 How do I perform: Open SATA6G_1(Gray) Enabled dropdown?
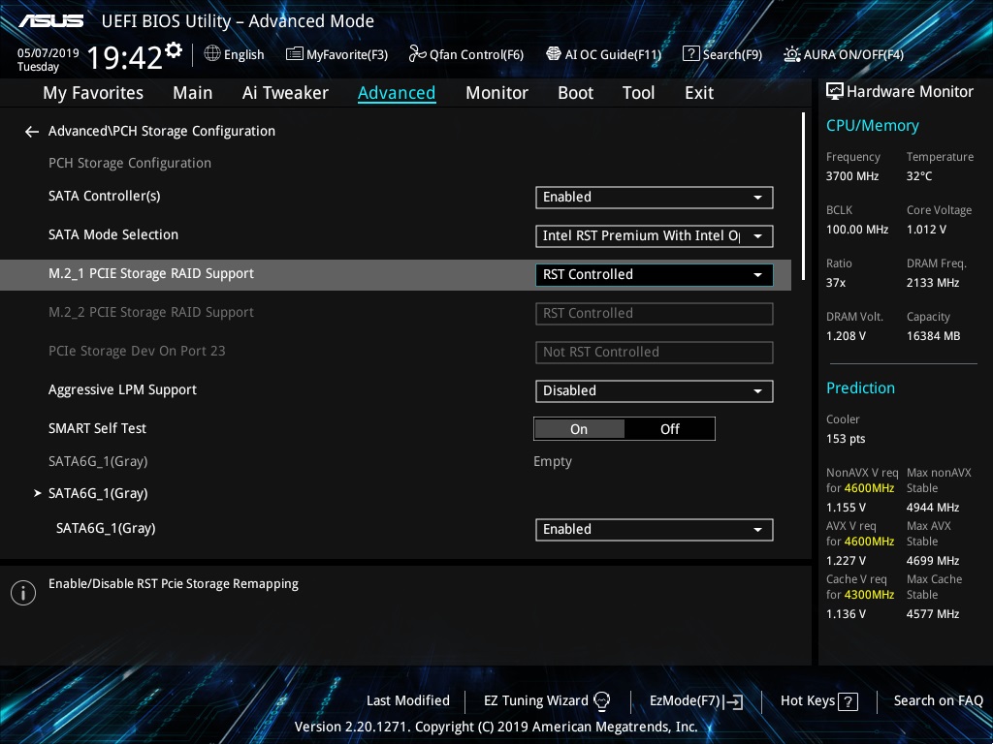(x=655, y=530)
